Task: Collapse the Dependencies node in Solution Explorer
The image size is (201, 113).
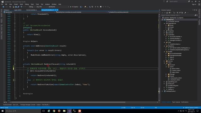Action: click(x=165, y=24)
